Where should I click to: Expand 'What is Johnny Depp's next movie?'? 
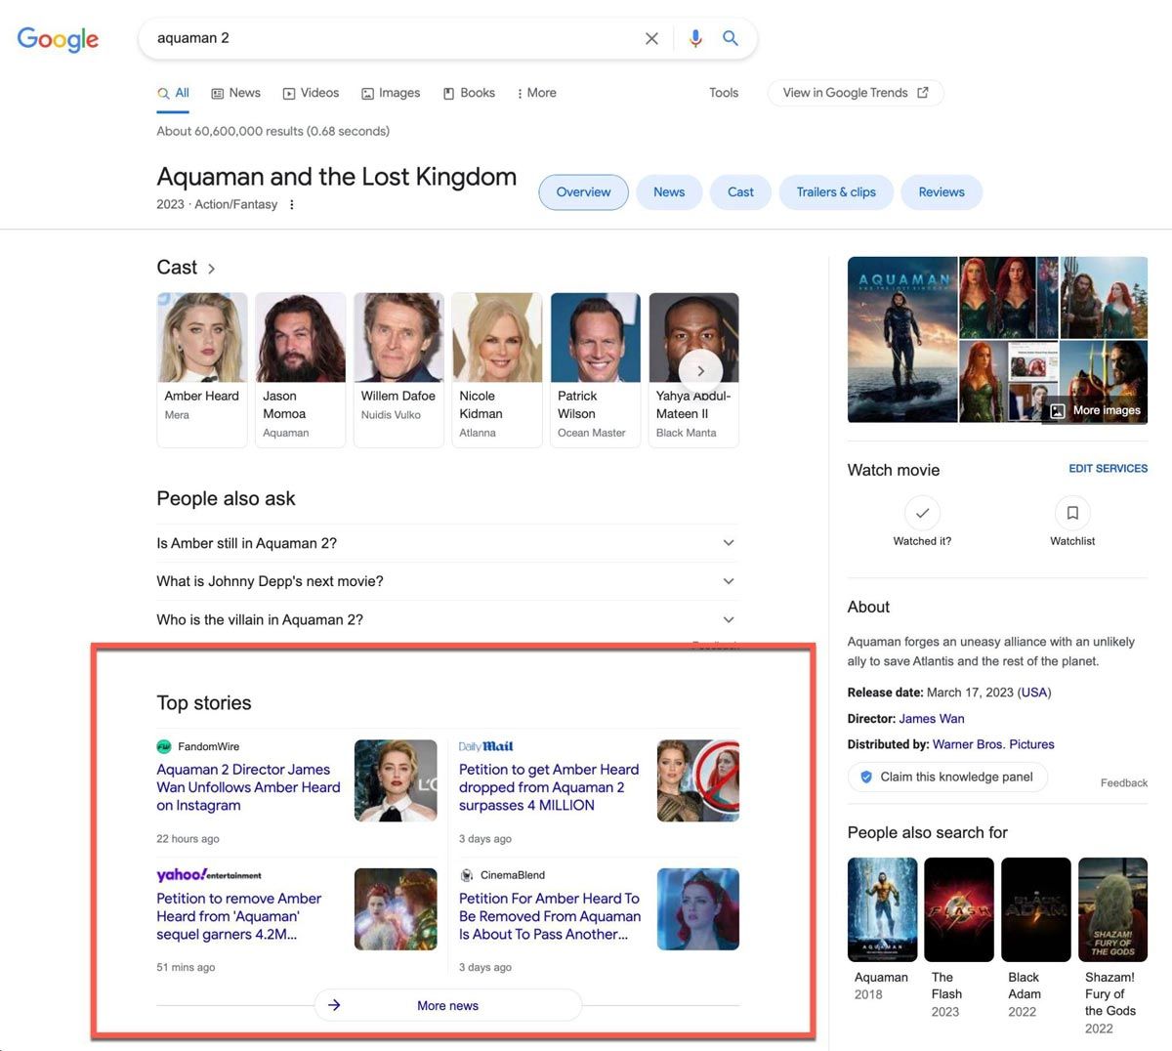coord(447,581)
